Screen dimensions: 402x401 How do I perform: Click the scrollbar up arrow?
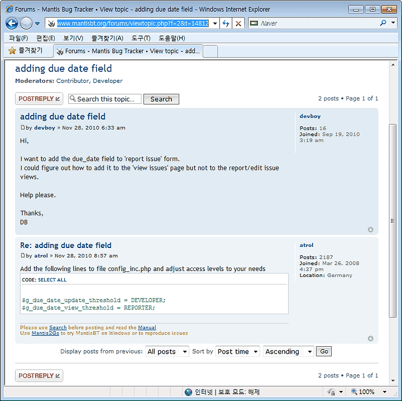tap(393, 65)
